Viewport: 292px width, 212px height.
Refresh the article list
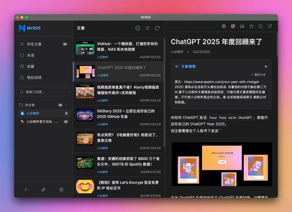(157, 28)
